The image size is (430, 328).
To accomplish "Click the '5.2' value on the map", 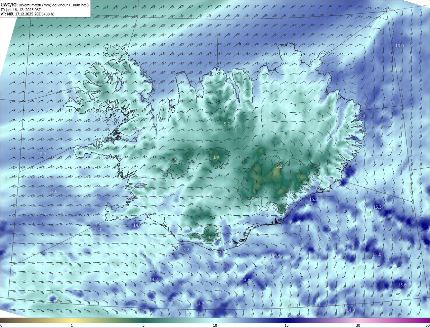I will pyautogui.click(x=227, y=124).
